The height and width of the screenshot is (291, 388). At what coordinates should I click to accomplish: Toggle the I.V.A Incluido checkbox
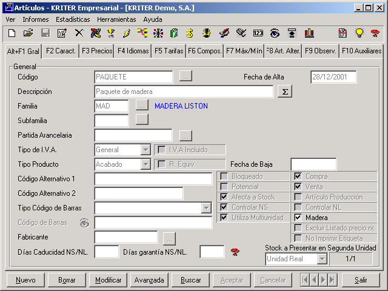pos(162,150)
